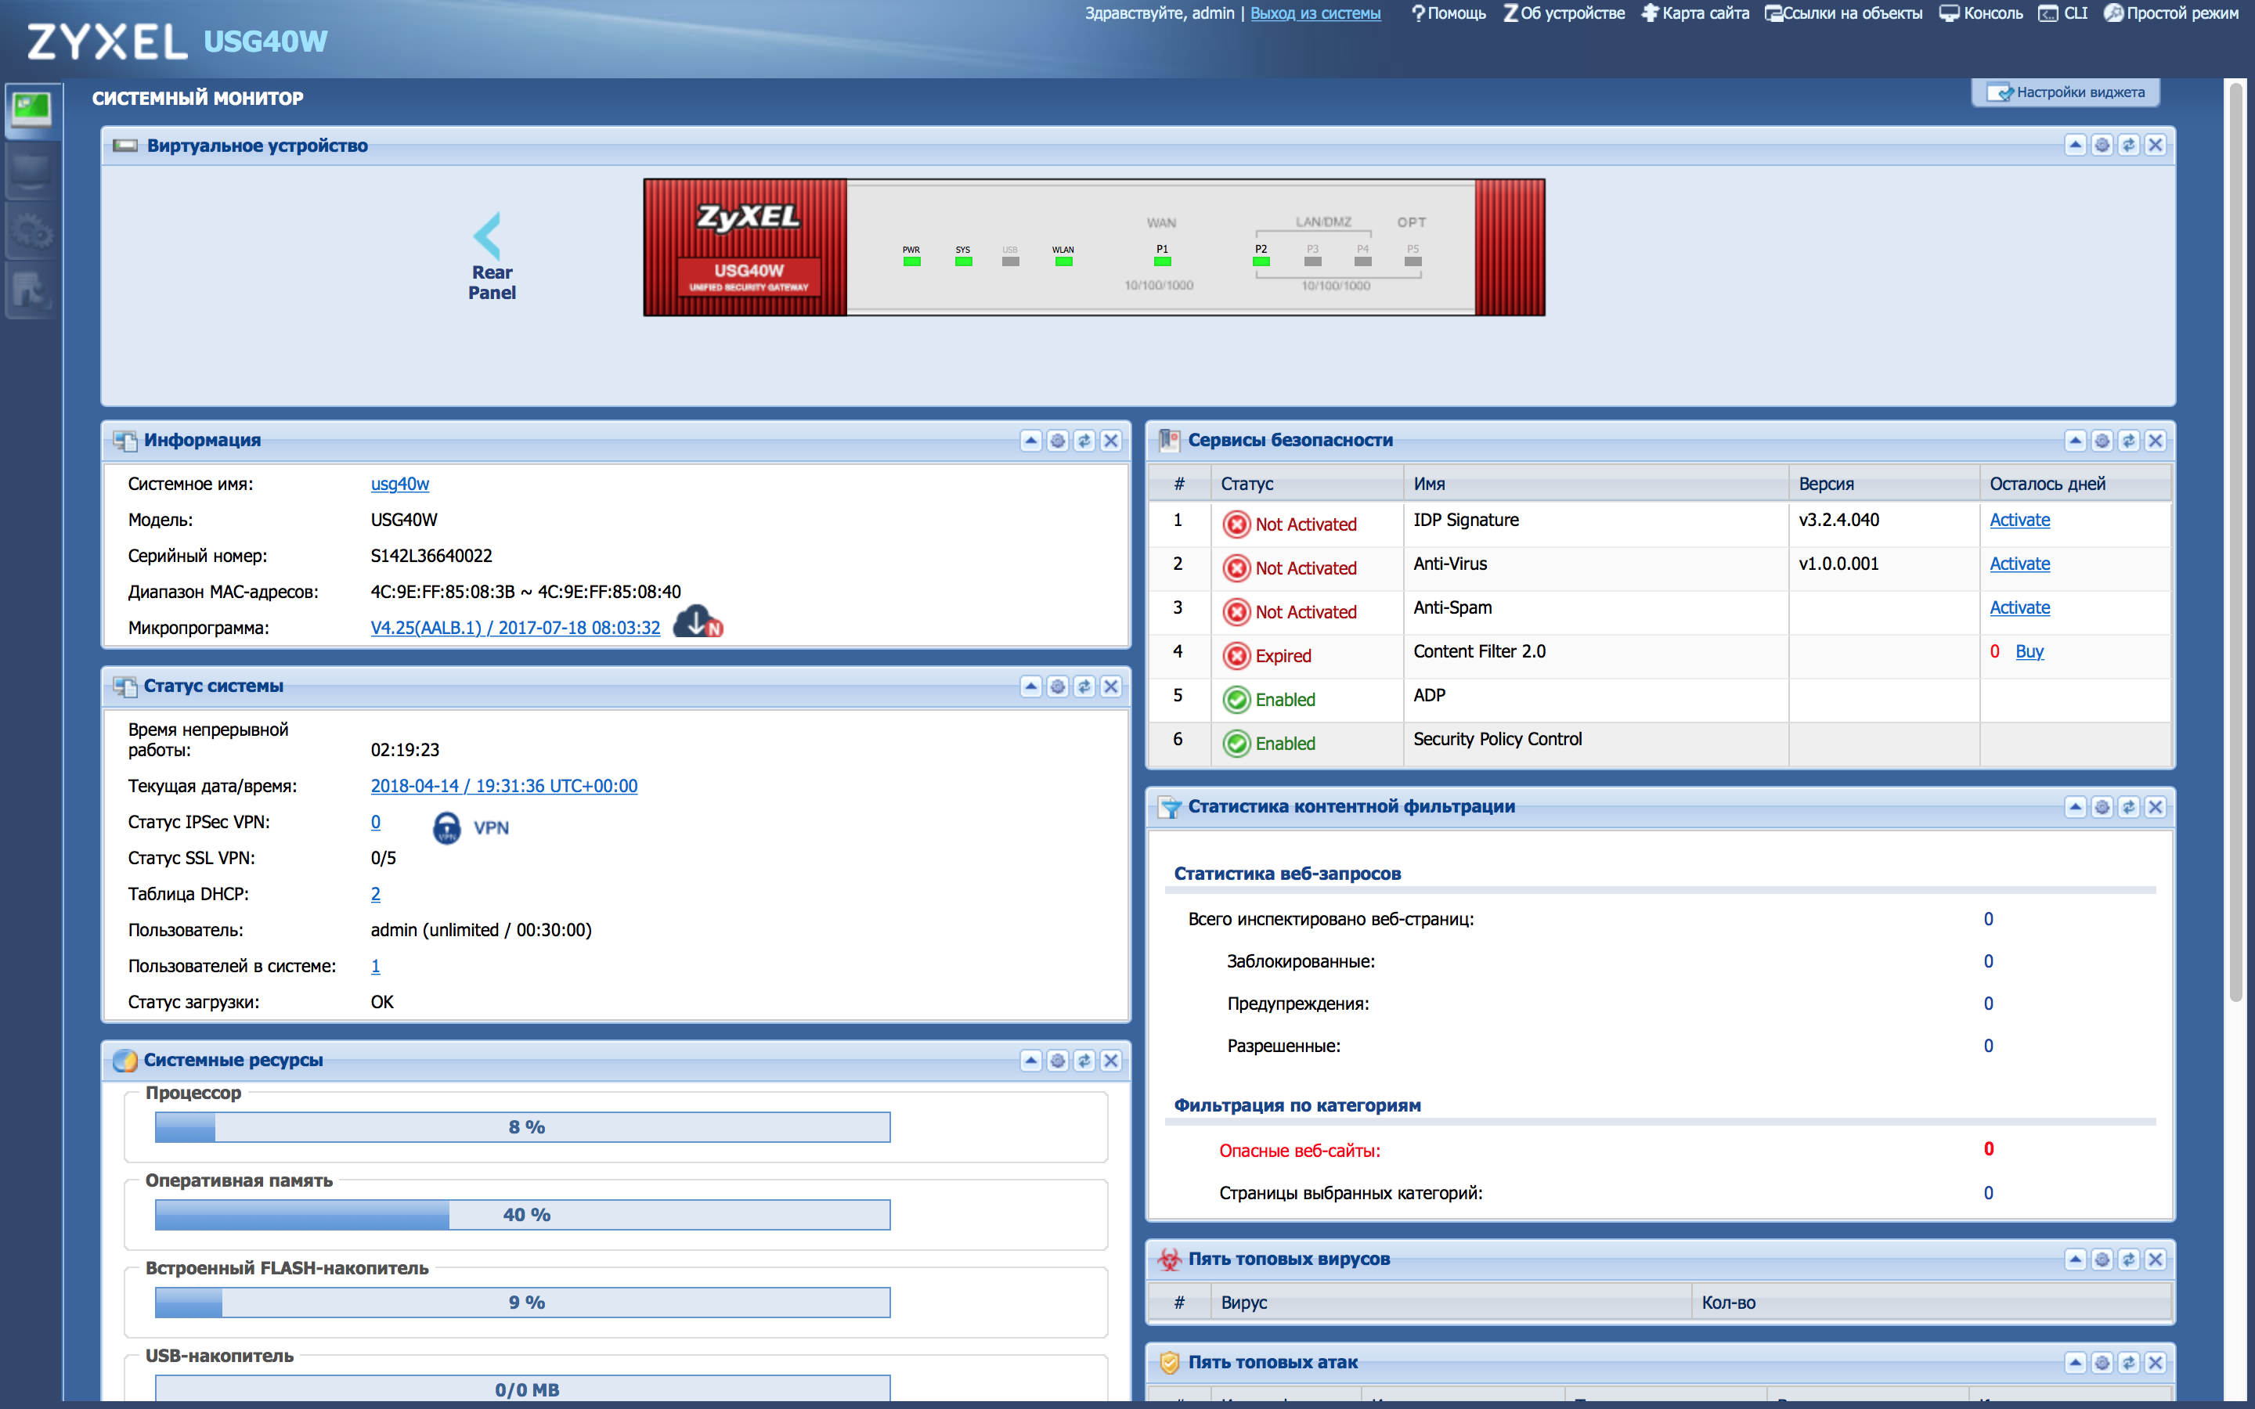Open current date/time 2018-04-14 link
The height and width of the screenshot is (1409, 2255).
tap(504, 786)
